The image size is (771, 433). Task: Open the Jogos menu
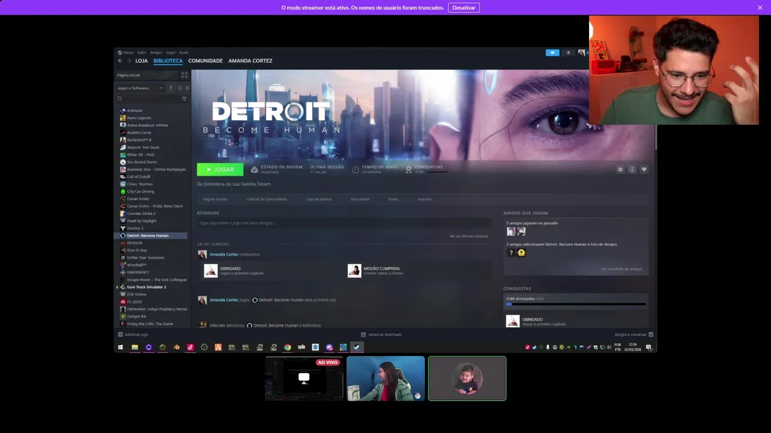170,52
